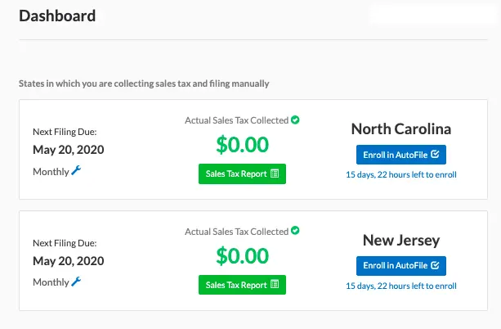Click the New Jersey state heading
Screen dimensions: 501x329
(400, 241)
